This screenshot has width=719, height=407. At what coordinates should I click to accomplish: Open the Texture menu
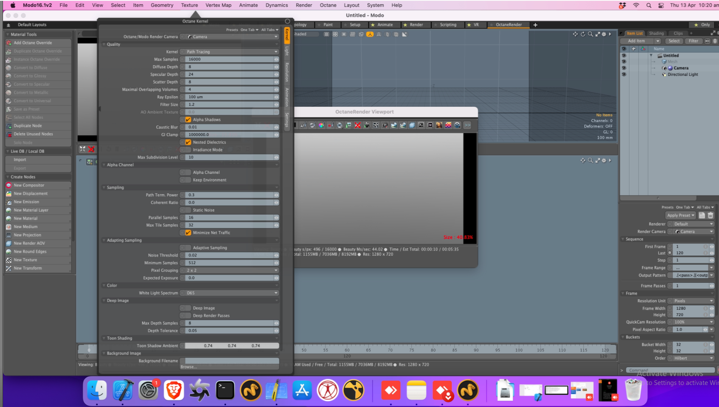[189, 5]
